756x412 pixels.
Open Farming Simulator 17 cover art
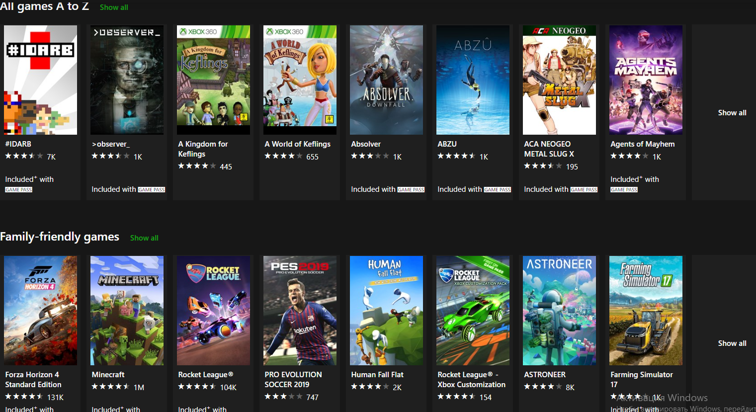tap(646, 311)
